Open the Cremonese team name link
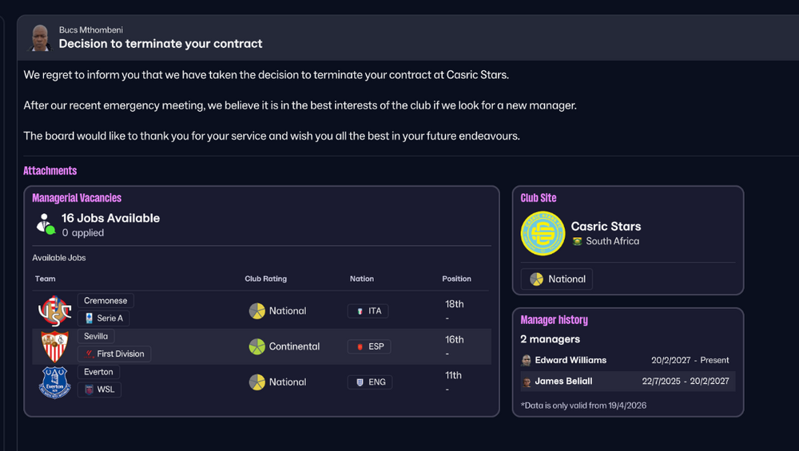The width and height of the screenshot is (799, 451). pos(105,301)
